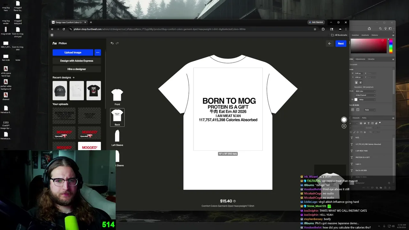Click the site info icon in address bar

[x=70, y=29]
